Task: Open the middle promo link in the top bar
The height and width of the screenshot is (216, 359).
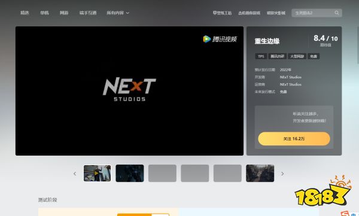Action: [249, 13]
